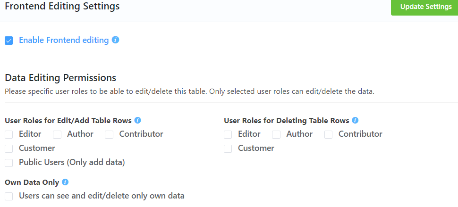Select Customer role for Edit/Add Table Rows
458x207 pixels.
[x=9, y=149]
